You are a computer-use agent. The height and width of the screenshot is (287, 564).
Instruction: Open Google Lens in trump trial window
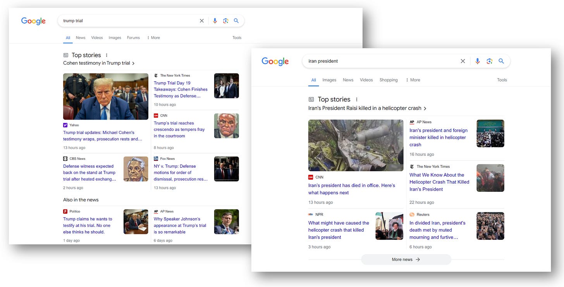(x=225, y=21)
